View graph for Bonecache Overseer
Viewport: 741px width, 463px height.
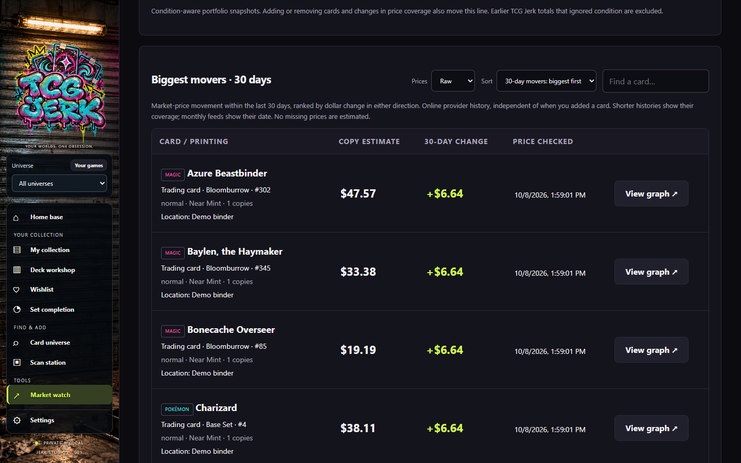[x=651, y=350]
